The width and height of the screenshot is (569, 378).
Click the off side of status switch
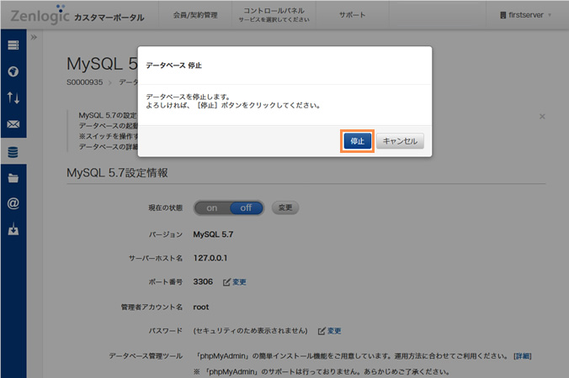coord(246,207)
